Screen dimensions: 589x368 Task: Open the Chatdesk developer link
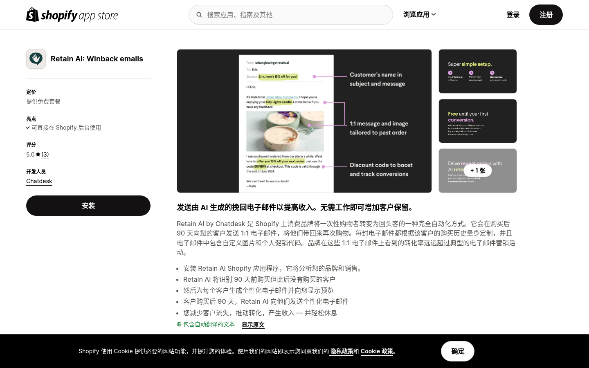click(39, 181)
